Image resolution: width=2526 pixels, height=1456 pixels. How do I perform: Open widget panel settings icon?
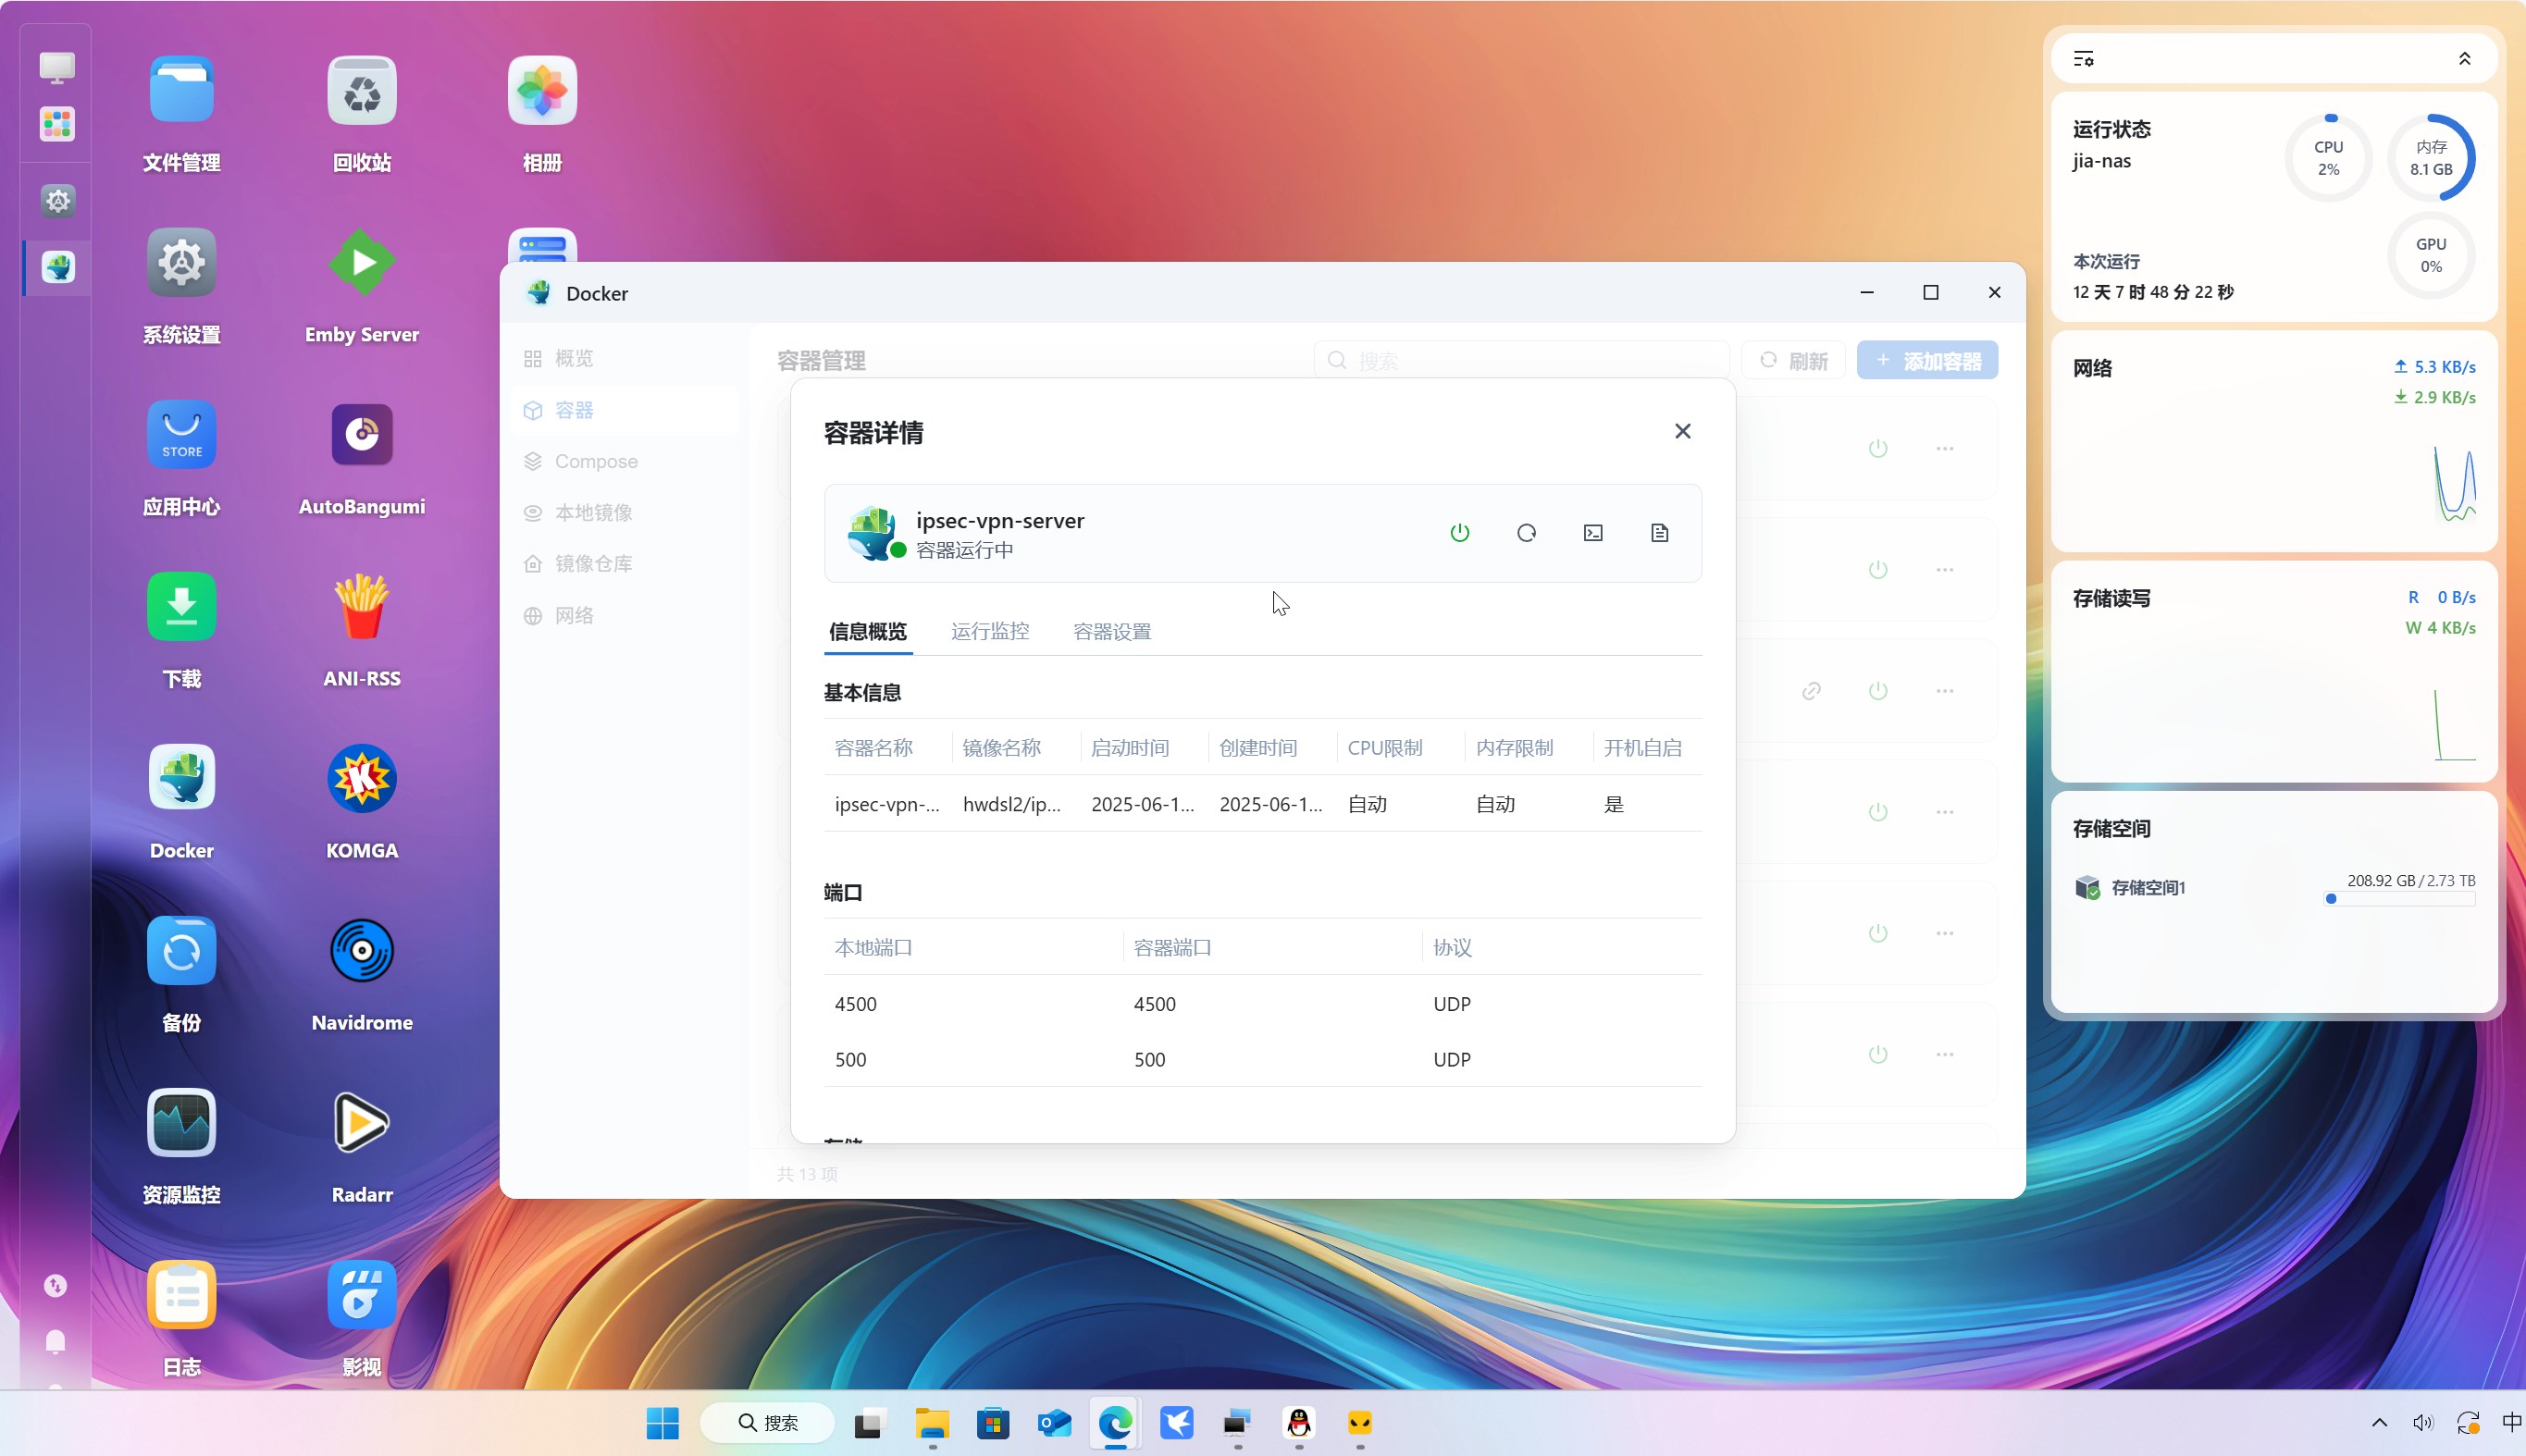pos(2083,59)
